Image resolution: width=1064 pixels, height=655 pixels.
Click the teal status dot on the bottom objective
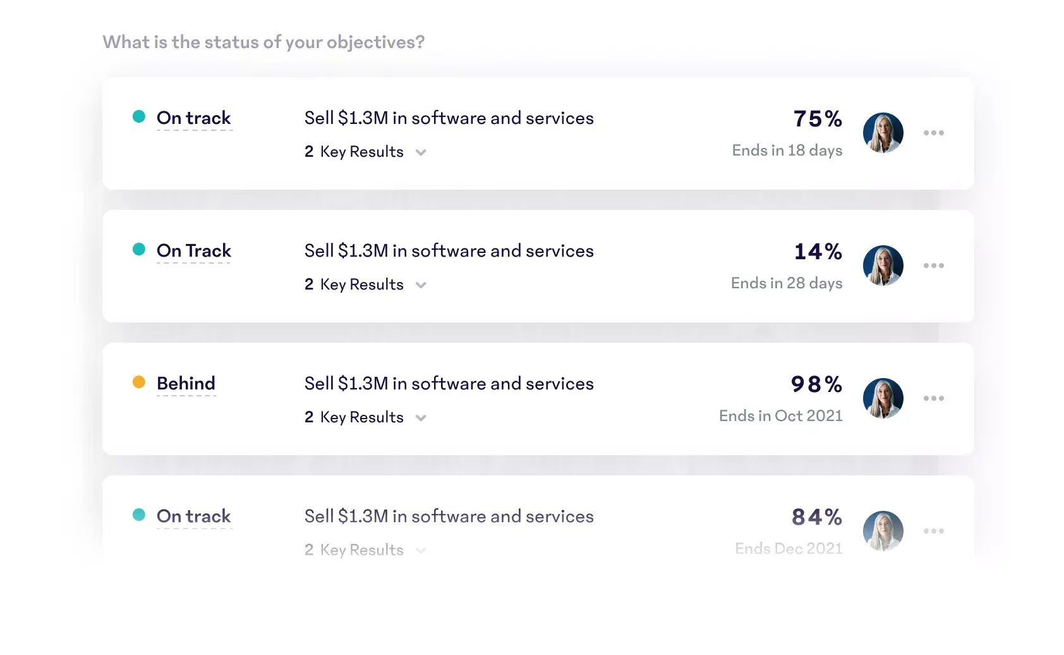(x=138, y=515)
